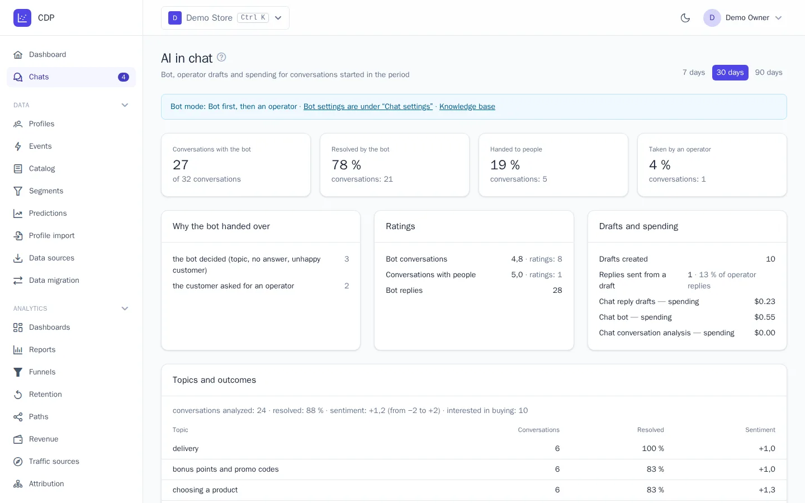Image resolution: width=805 pixels, height=503 pixels.
Task: Toggle dark mode with the moon icon
Action: coord(685,18)
